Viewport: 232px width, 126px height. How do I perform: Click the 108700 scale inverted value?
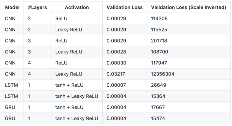point(159,52)
